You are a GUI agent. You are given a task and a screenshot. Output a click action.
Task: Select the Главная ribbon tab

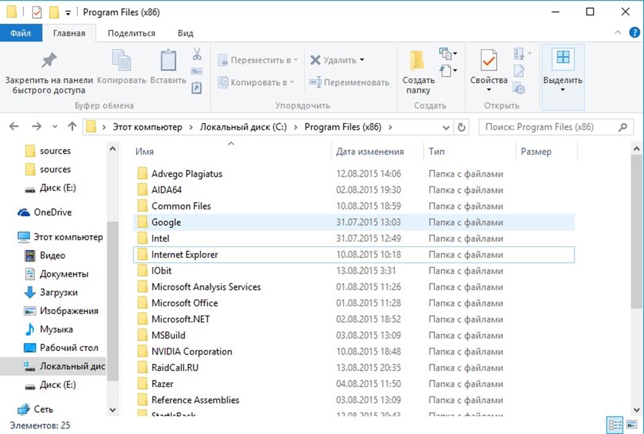point(69,33)
